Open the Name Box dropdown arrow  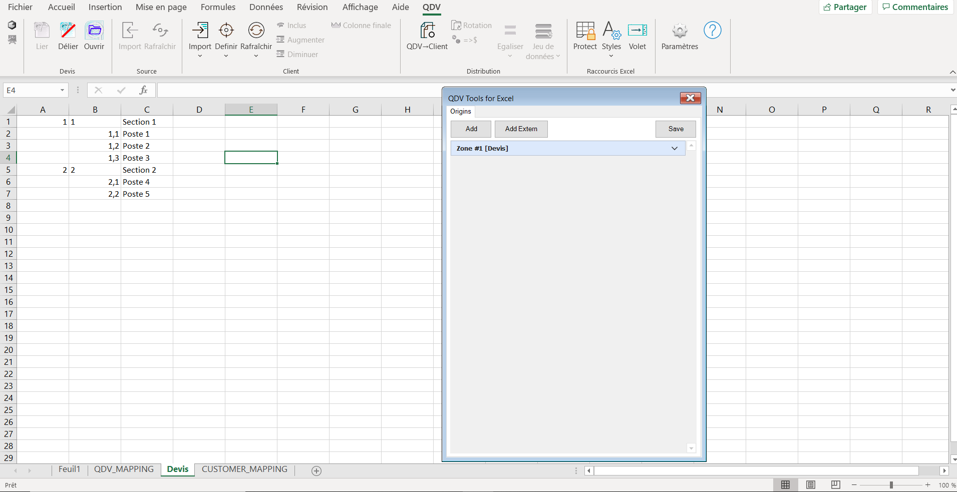point(62,91)
